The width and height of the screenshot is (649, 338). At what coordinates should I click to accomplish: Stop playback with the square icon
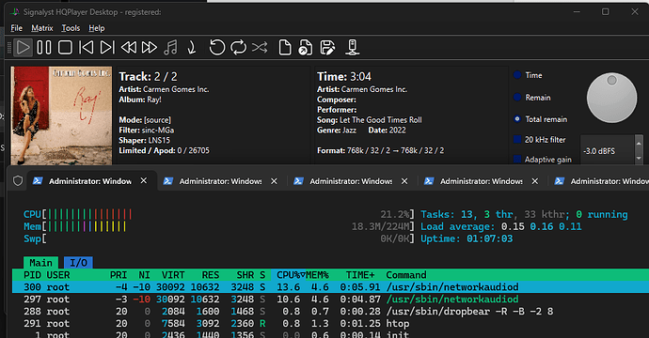[x=65, y=47]
